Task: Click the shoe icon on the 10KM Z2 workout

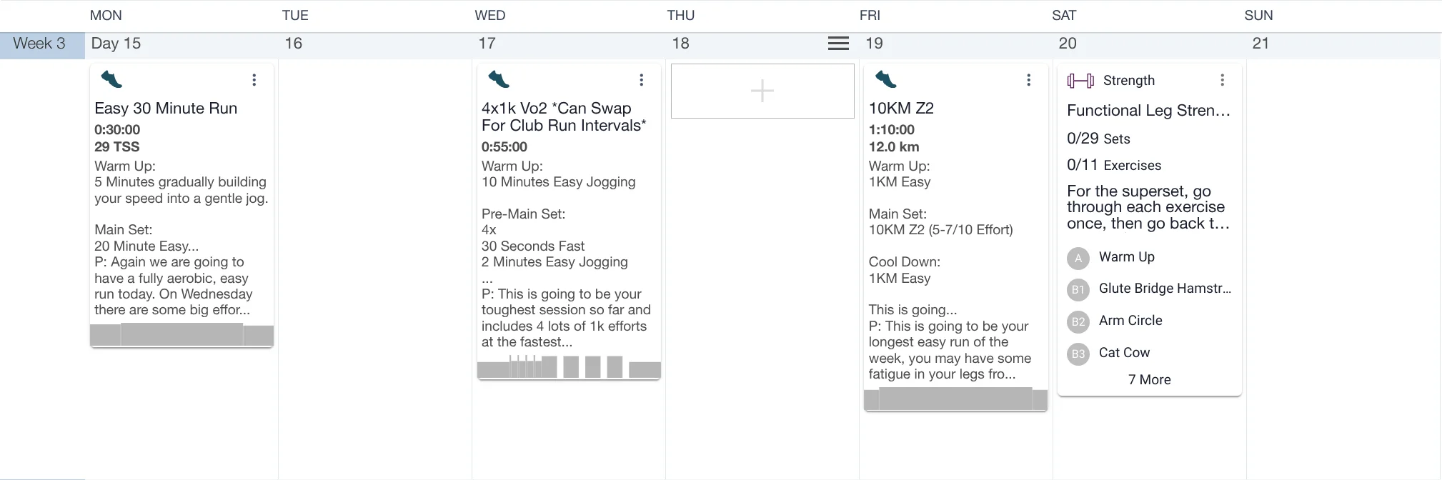Action: 886,79
